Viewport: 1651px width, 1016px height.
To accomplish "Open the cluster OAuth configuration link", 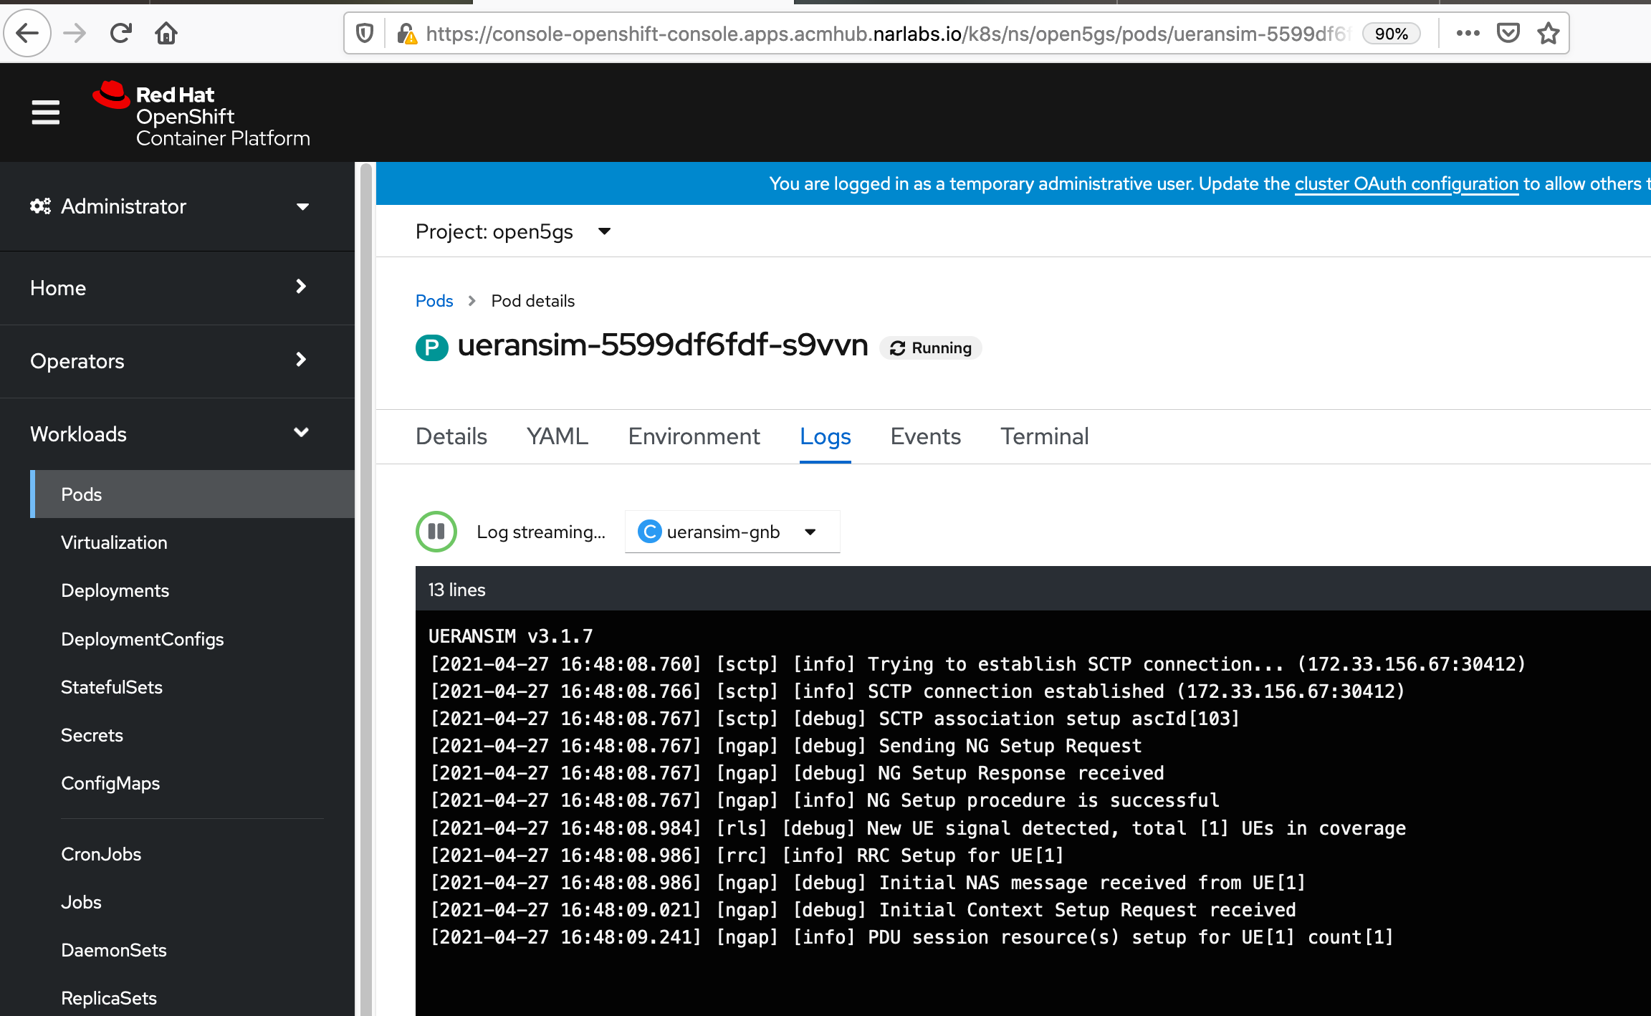I will (x=1406, y=184).
